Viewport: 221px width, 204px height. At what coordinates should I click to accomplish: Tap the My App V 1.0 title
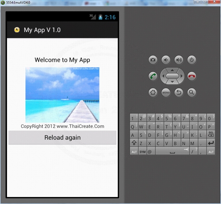tap(42, 30)
